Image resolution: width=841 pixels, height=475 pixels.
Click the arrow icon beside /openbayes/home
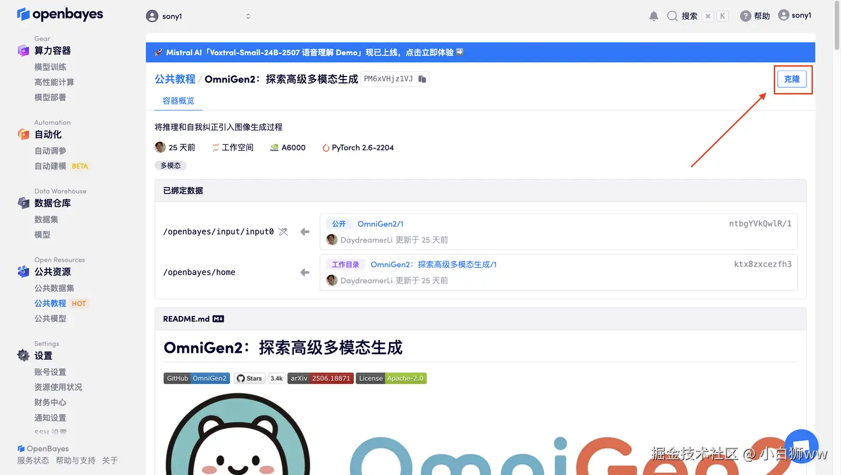(305, 272)
